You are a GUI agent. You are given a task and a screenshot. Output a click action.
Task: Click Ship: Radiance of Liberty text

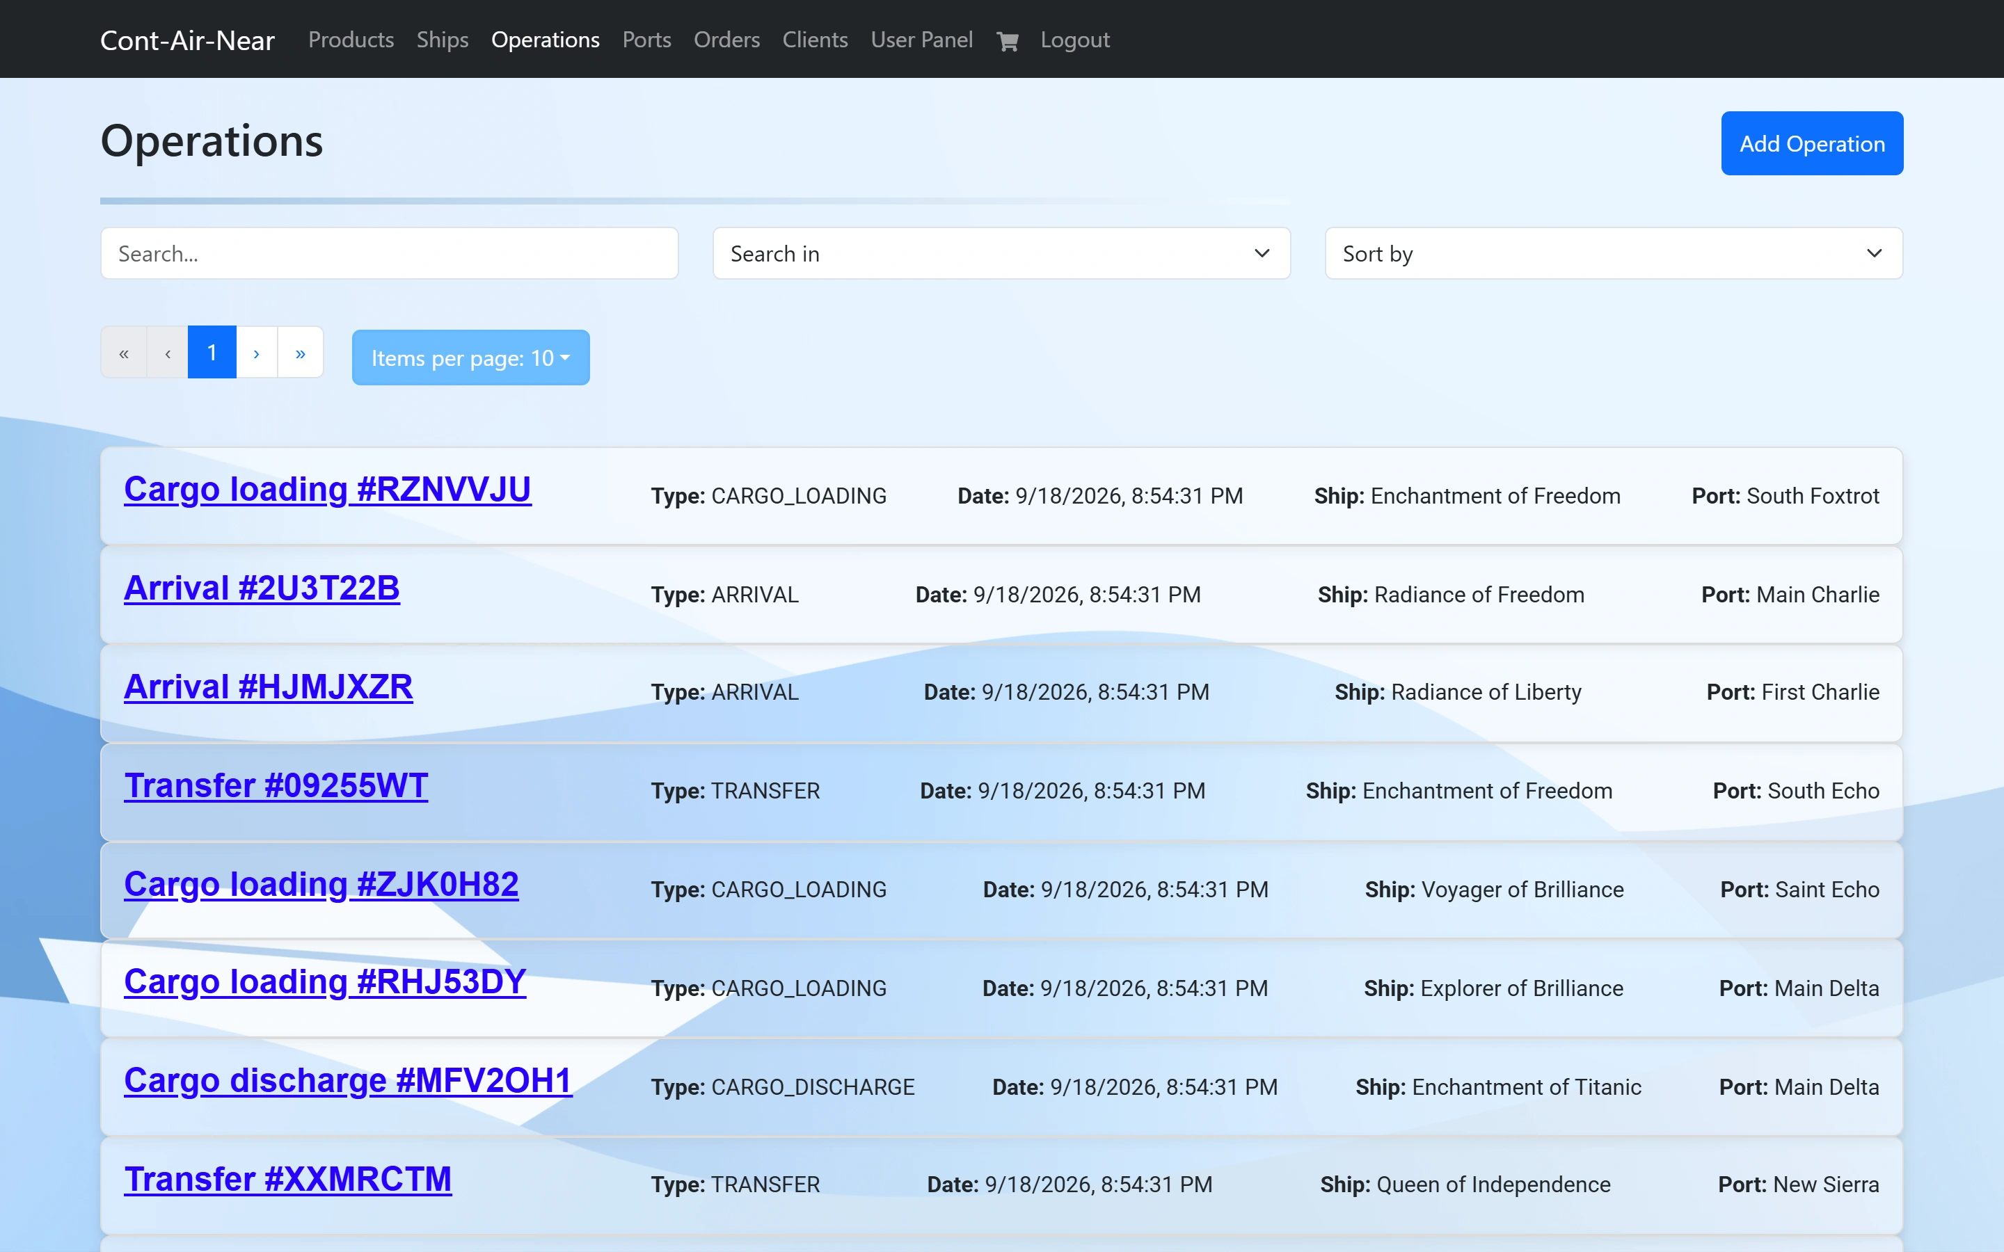click(1458, 692)
